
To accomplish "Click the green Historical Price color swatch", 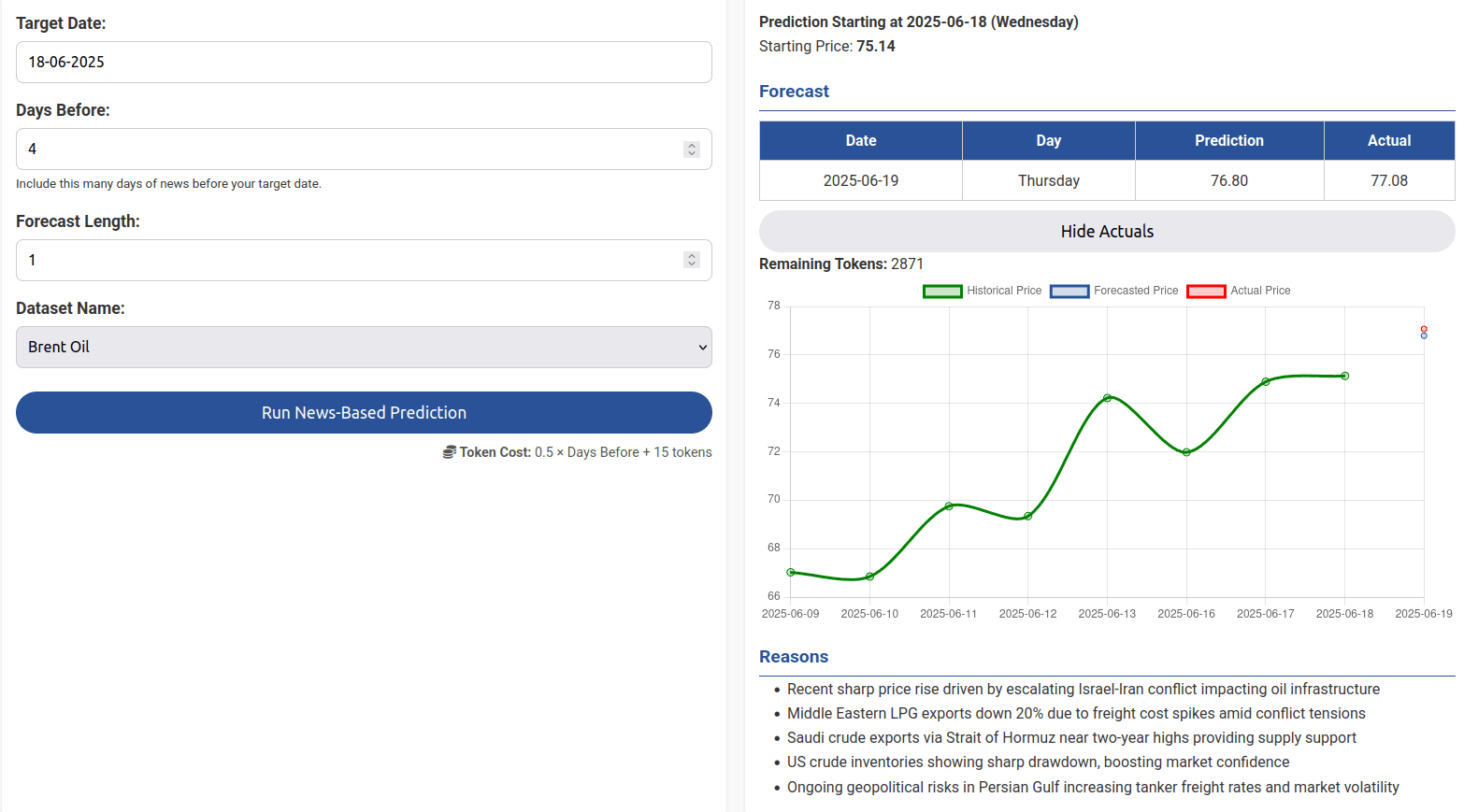I will pos(942,292).
